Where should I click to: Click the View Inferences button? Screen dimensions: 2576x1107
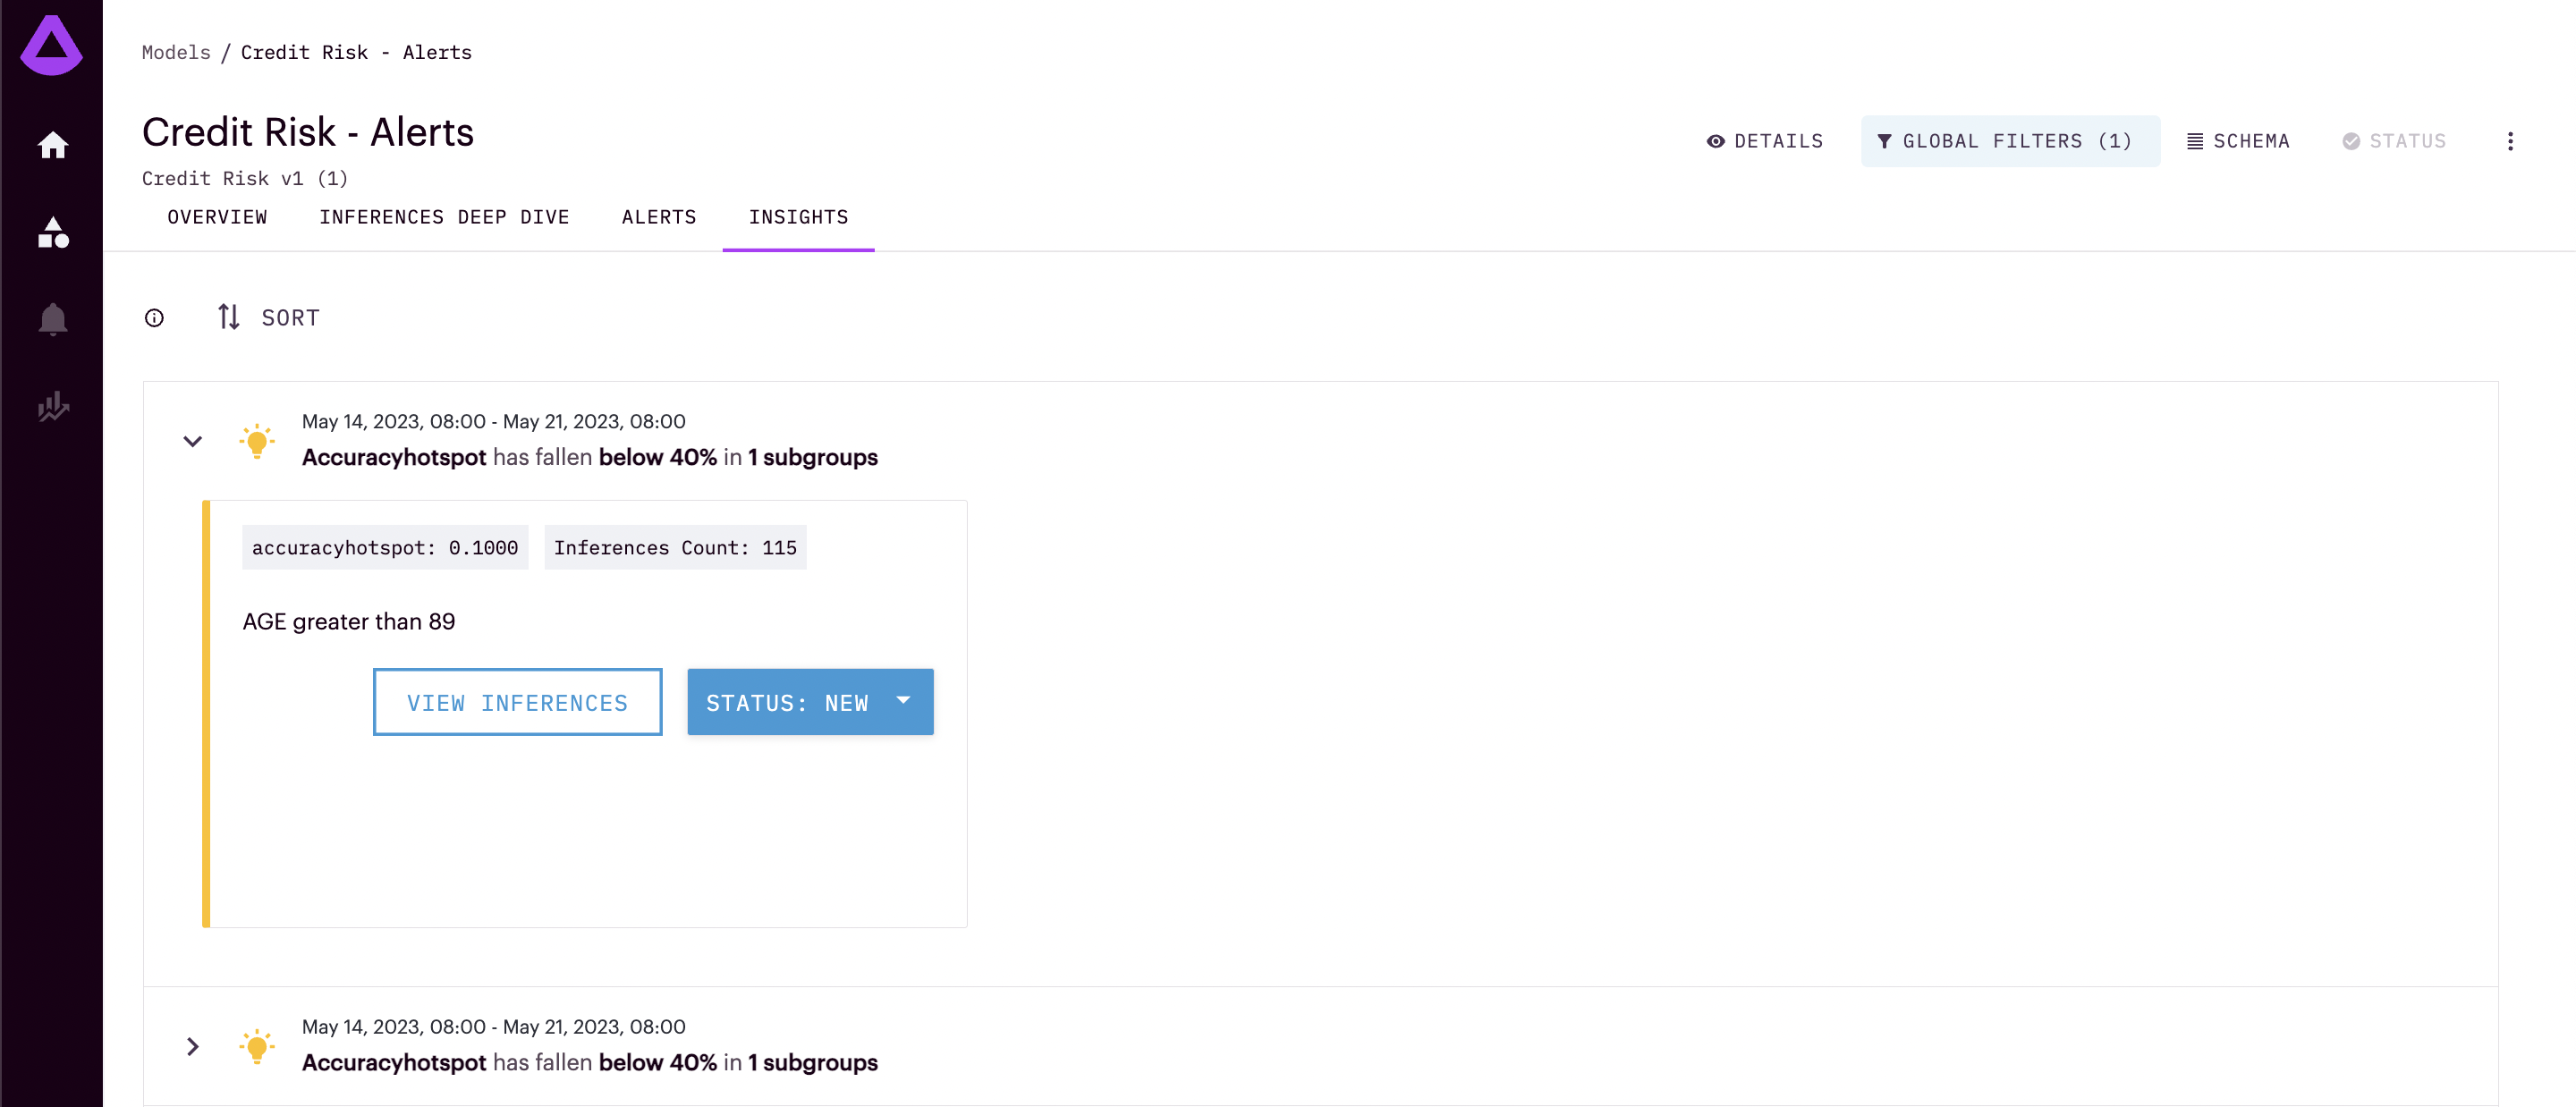click(517, 702)
